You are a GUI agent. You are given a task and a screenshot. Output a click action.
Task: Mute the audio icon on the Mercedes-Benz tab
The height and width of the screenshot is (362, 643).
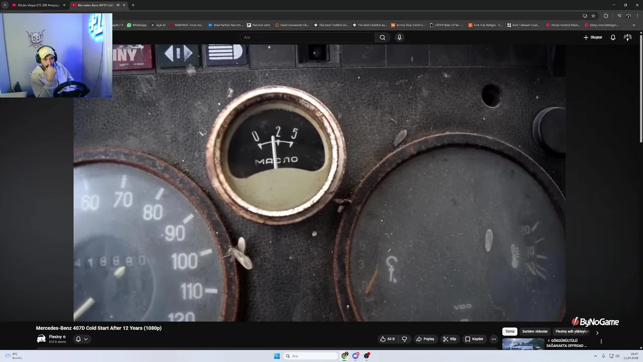(118, 5)
